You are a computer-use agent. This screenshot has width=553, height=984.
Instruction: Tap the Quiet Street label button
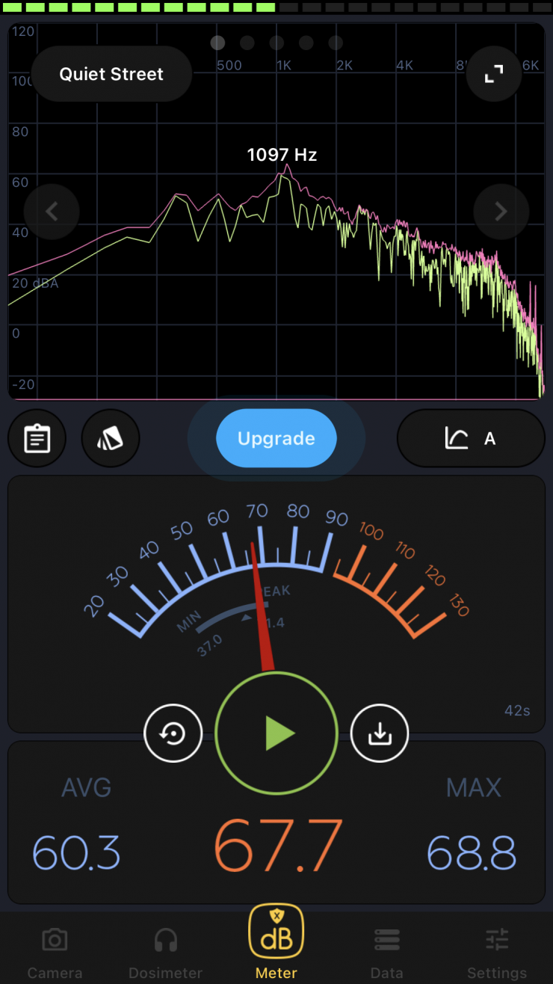click(x=111, y=74)
